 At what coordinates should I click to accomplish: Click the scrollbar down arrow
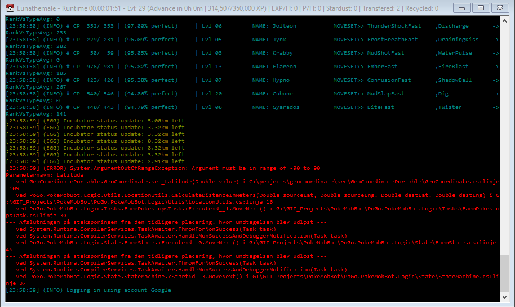pos(504,297)
